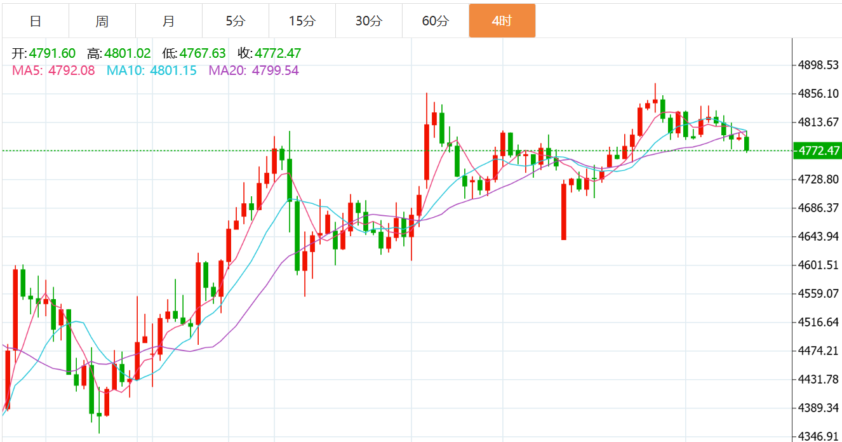Open the 月 (monthly) timeframe tab
The image size is (842, 442).
coord(168,21)
